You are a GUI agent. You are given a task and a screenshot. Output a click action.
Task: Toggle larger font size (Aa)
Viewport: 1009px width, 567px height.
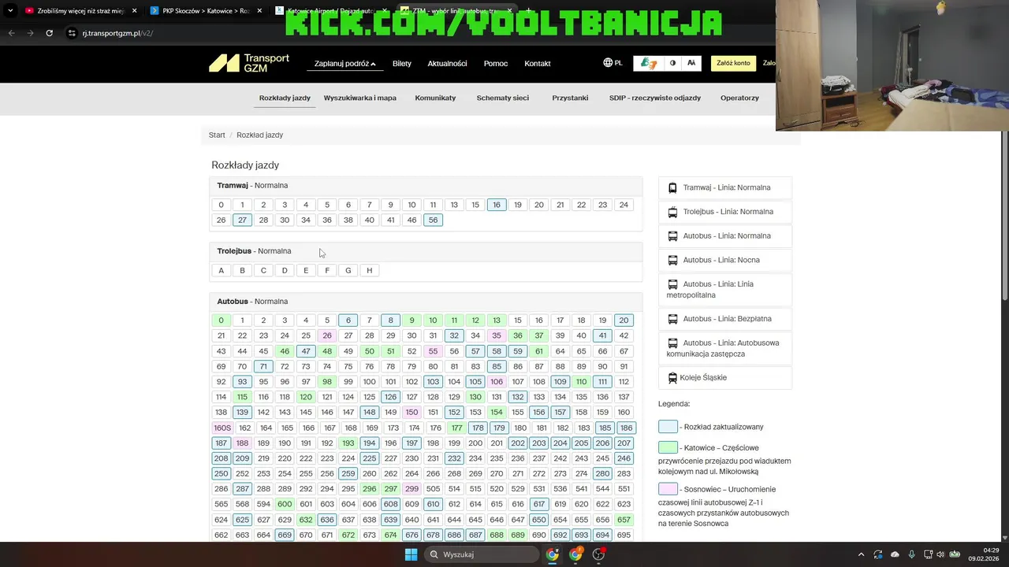[691, 63]
